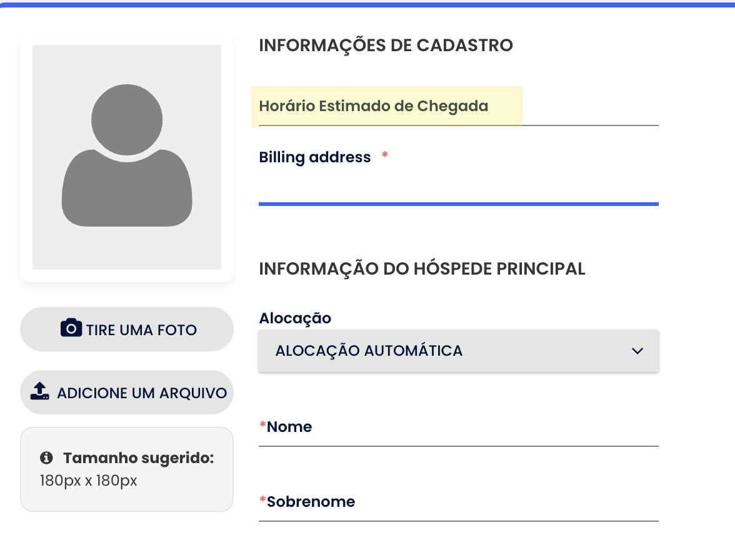Focus the Horário Estimado de Chegada field
735x548 pixels.
click(458, 107)
